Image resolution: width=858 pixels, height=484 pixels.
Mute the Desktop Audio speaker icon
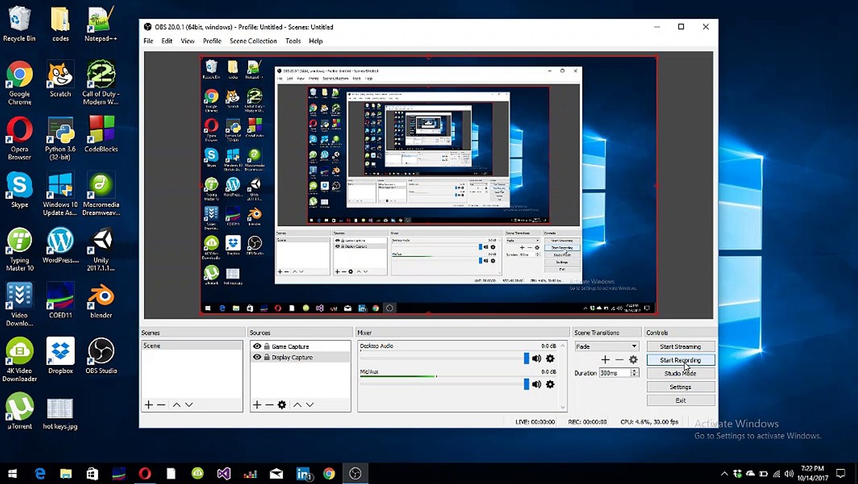click(536, 359)
